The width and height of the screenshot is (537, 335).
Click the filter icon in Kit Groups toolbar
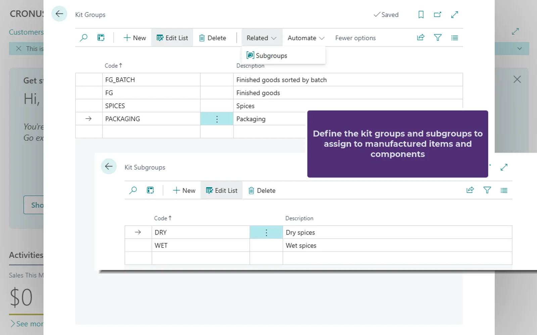(438, 38)
